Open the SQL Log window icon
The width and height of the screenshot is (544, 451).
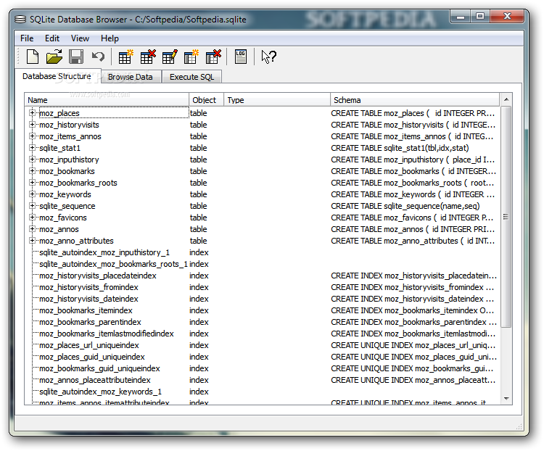pos(240,57)
